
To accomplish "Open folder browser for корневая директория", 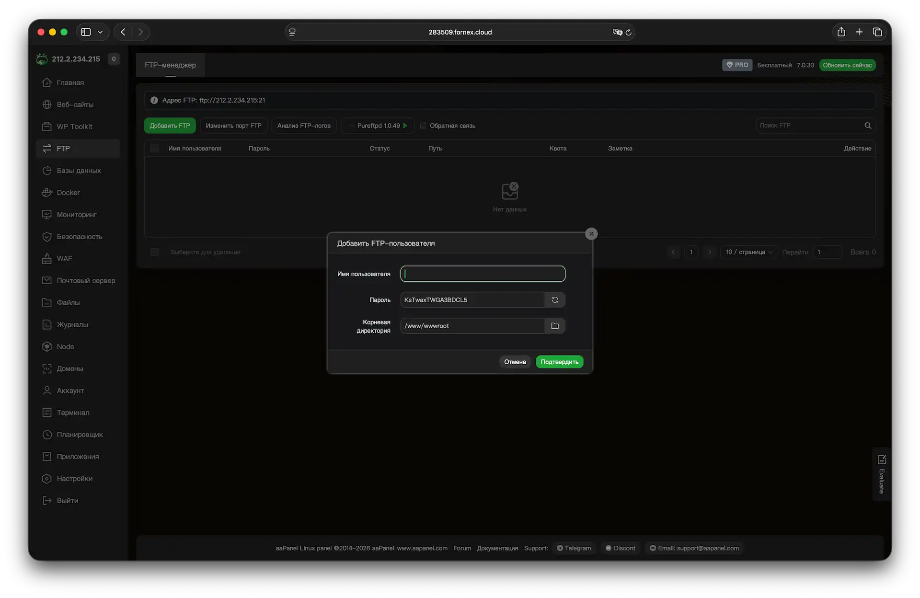I will click(x=554, y=325).
